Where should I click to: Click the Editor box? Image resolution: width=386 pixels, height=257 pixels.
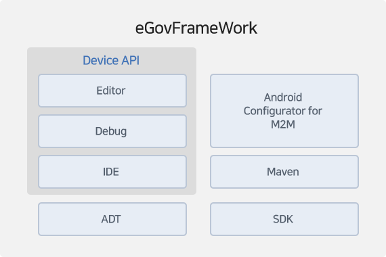(112, 91)
